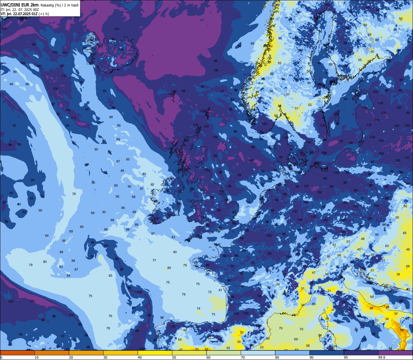Click the legend tick label '50'

tap(174, 357)
